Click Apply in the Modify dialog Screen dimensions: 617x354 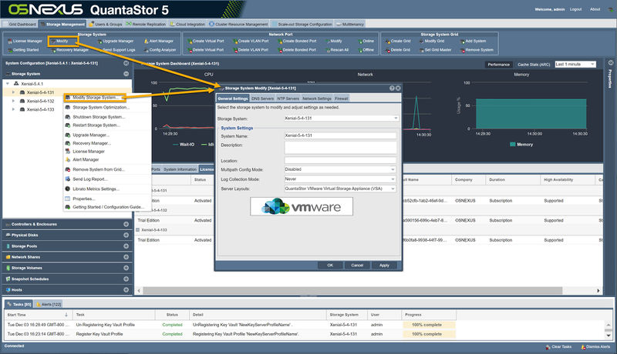[384, 265]
